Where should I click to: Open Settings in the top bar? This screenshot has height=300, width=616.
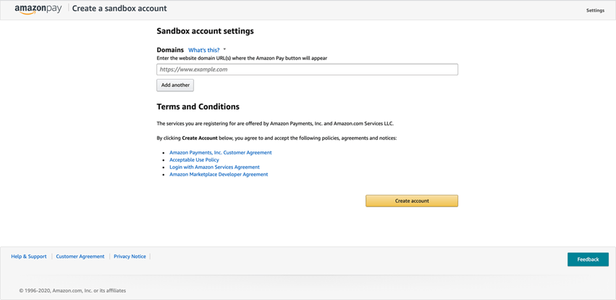pyautogui.click(x=595, y=10)
